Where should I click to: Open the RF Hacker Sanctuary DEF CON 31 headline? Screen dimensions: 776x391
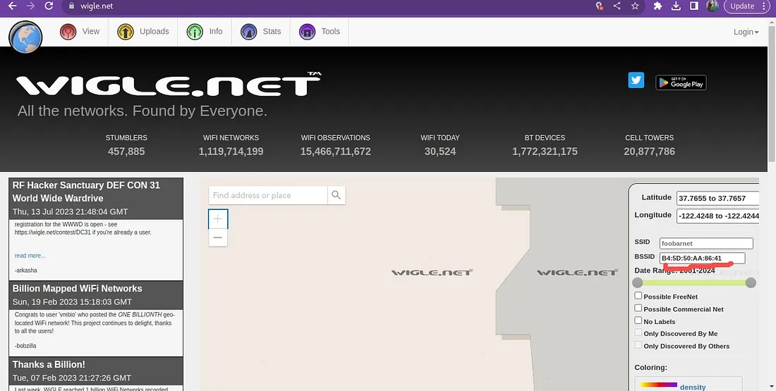[86, 192]
